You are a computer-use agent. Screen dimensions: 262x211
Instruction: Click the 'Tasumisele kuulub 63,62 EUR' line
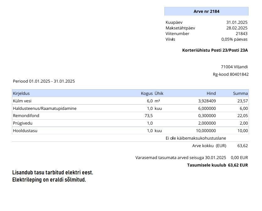217,165
